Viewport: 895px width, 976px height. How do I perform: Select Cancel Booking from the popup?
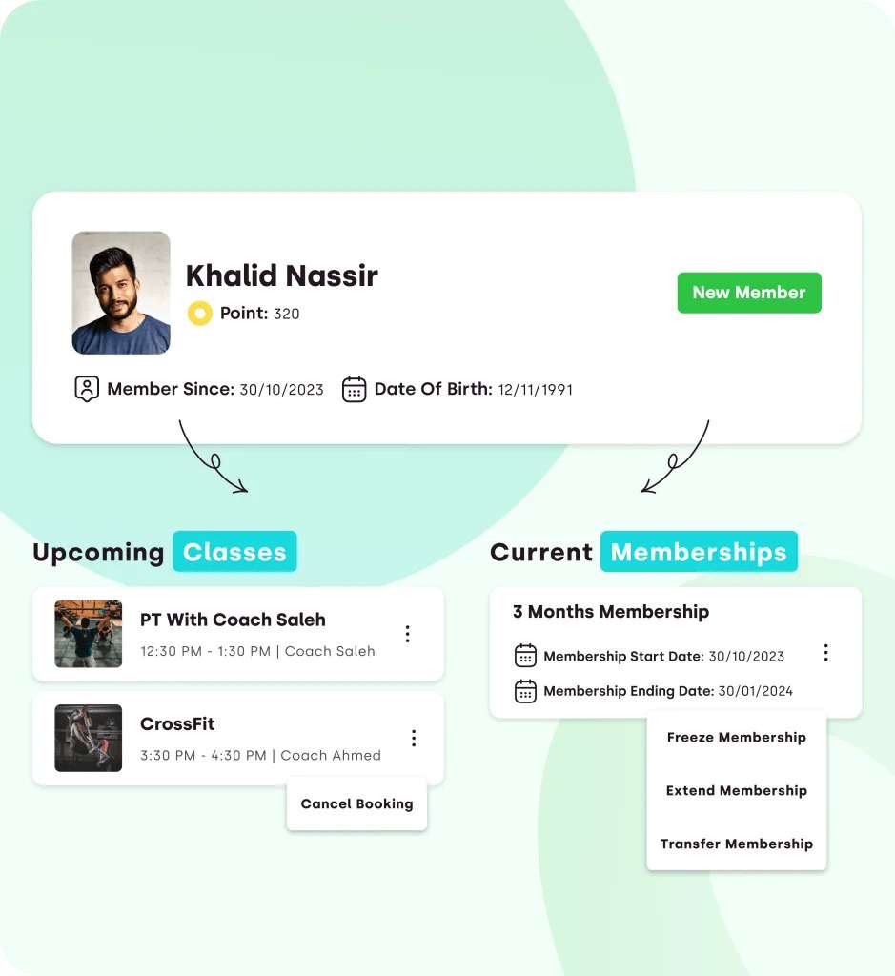click(356, 803)
